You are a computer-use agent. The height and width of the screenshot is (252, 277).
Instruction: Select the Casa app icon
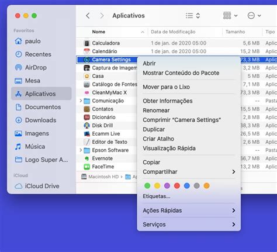(x=86, y=76)
